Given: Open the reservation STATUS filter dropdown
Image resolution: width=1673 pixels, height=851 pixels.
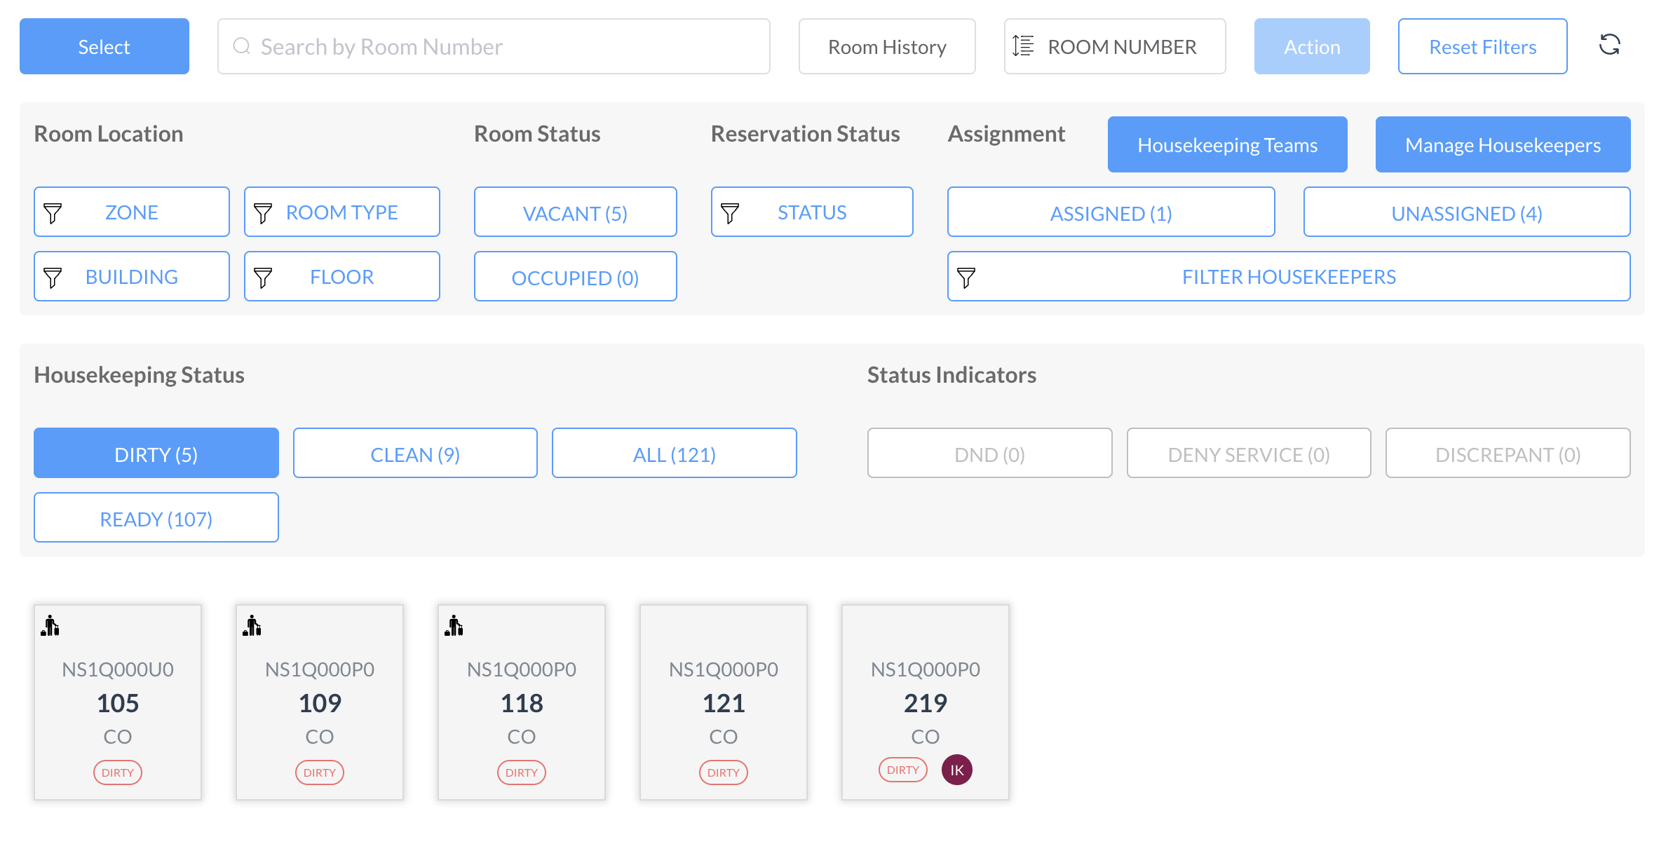Looking at the screenshot, I should pos(811,212).
